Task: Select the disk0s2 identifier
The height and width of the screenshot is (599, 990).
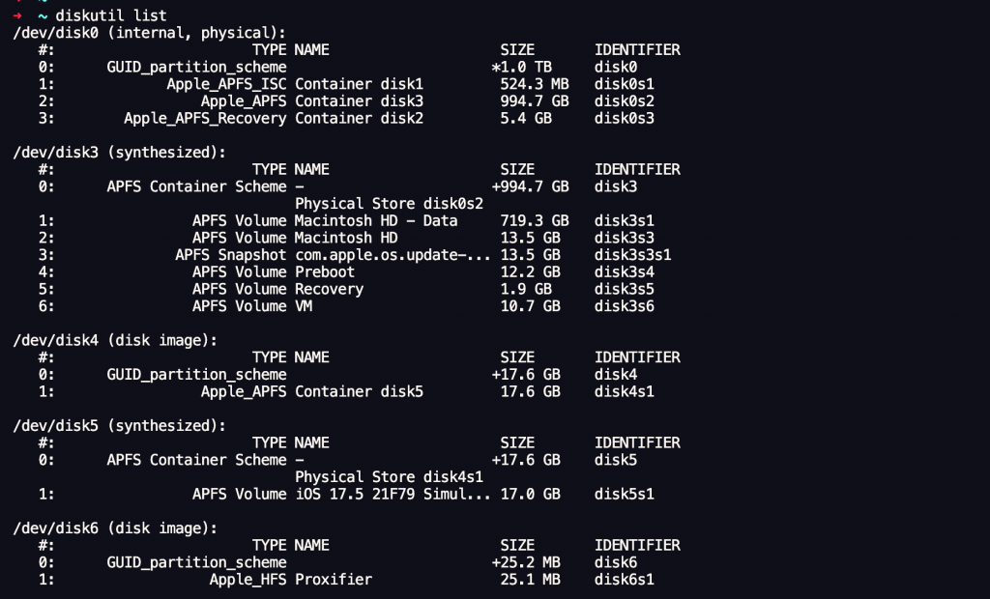Action: (625, 101)
